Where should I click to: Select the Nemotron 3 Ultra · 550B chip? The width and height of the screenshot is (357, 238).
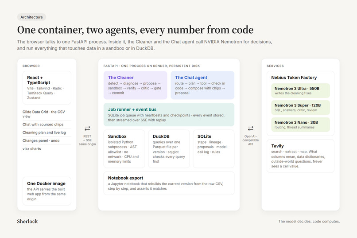tap(301, 90)
